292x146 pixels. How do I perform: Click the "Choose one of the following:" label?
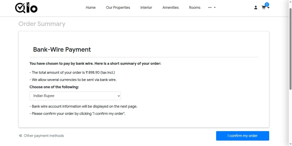tap(54, 87)
